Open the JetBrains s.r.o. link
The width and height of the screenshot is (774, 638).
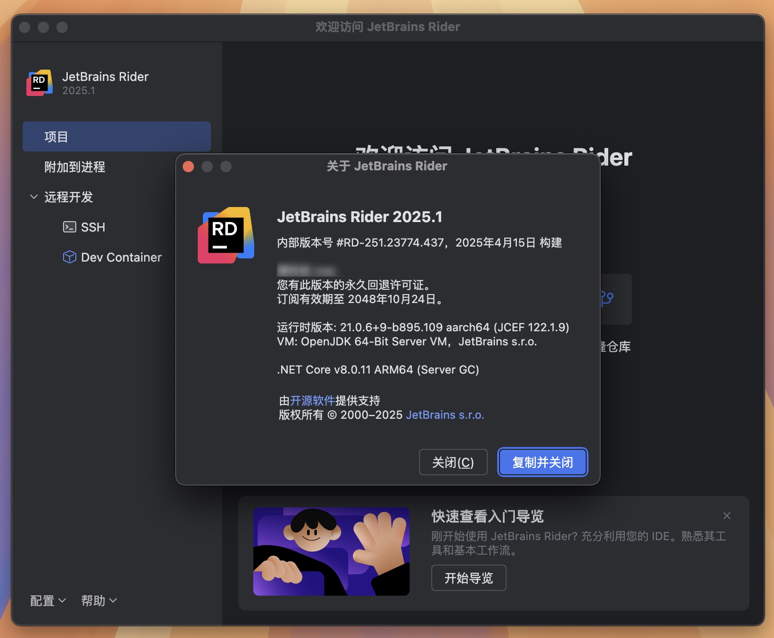tap(445, 415)
